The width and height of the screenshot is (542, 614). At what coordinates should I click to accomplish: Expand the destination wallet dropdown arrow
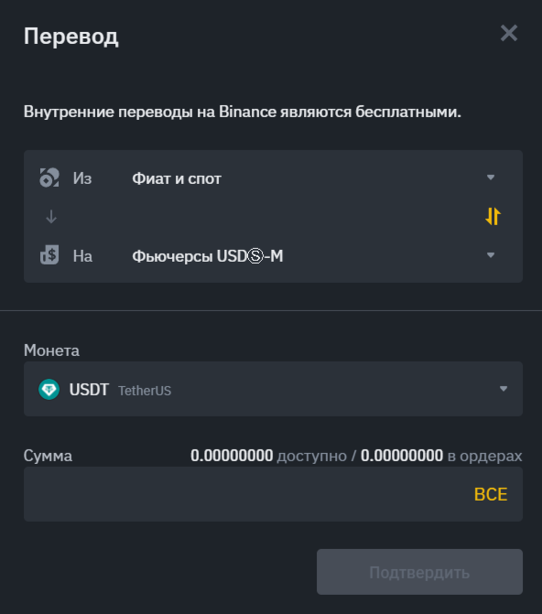(490, 255)
